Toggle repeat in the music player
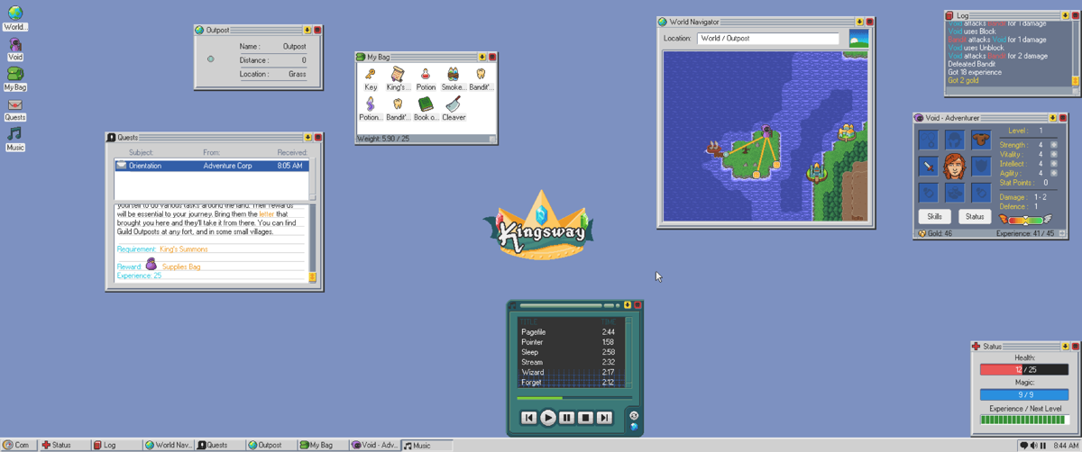The height and width of the screenshot is (452, 1082). (x=634, y=415)
